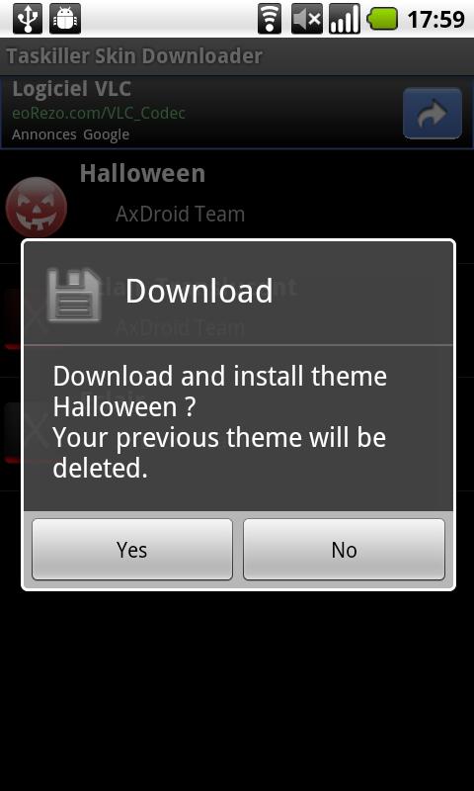
Task: Tap the USB connection icon in status bar
Action: coord(28,19)
